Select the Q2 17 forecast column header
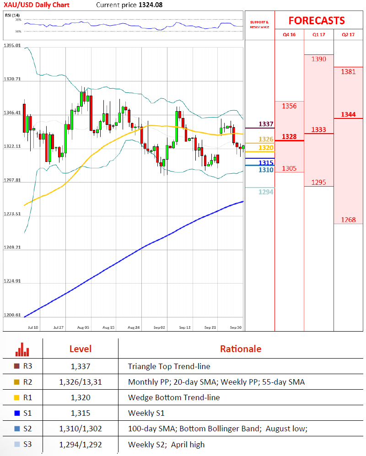The width and height of the screenshot is (366, 456). click(x=348, y=35)
